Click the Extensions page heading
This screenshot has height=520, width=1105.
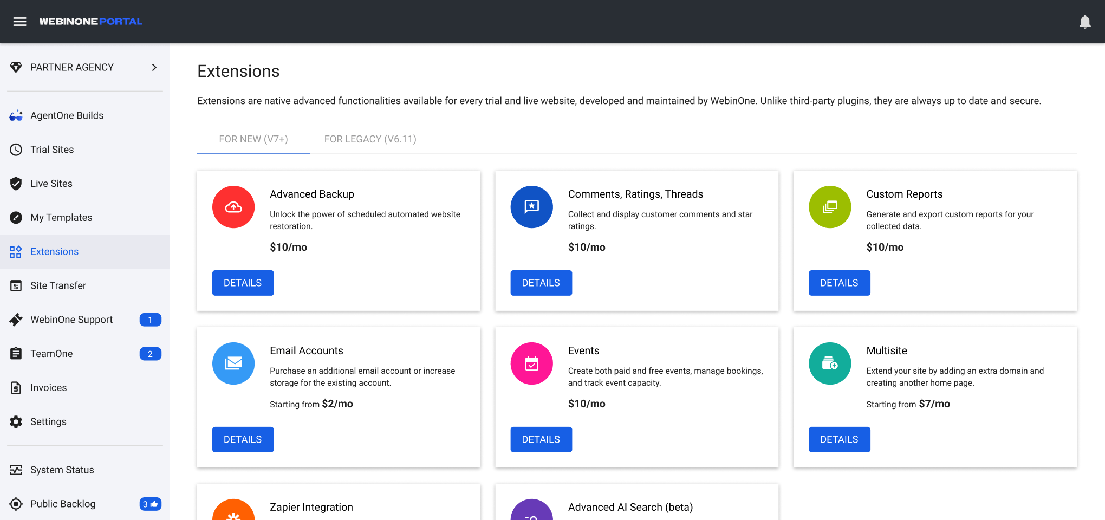click(x=238, y=71)
